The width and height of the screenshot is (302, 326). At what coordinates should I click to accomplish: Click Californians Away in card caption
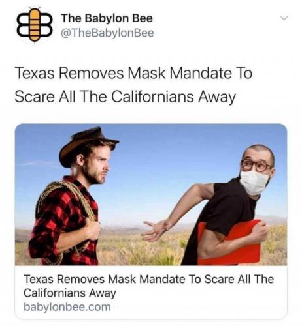tap(70, 293)
